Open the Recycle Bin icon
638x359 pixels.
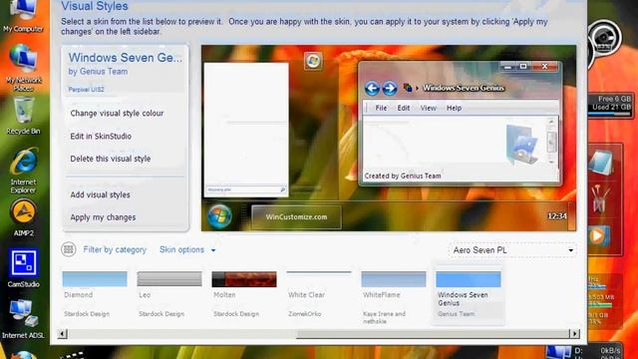coord(23,116)
